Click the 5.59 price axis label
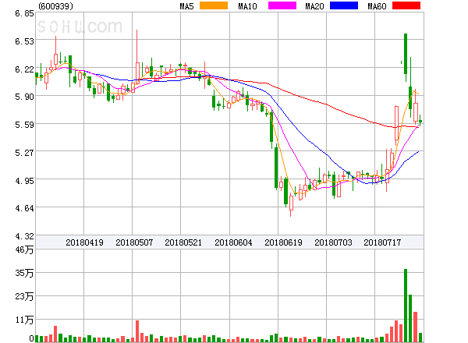This screenshot has width=468, height=343. pyautogui.click(x=24, y=125)
